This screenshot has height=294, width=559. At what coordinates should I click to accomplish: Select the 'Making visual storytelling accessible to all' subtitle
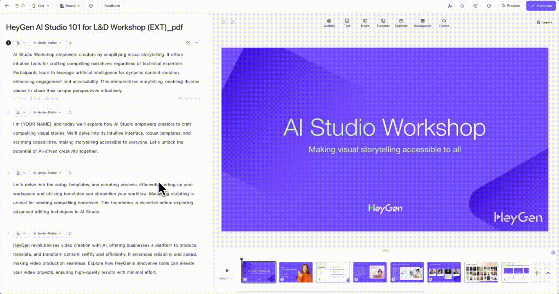click(x=385, y=149)
